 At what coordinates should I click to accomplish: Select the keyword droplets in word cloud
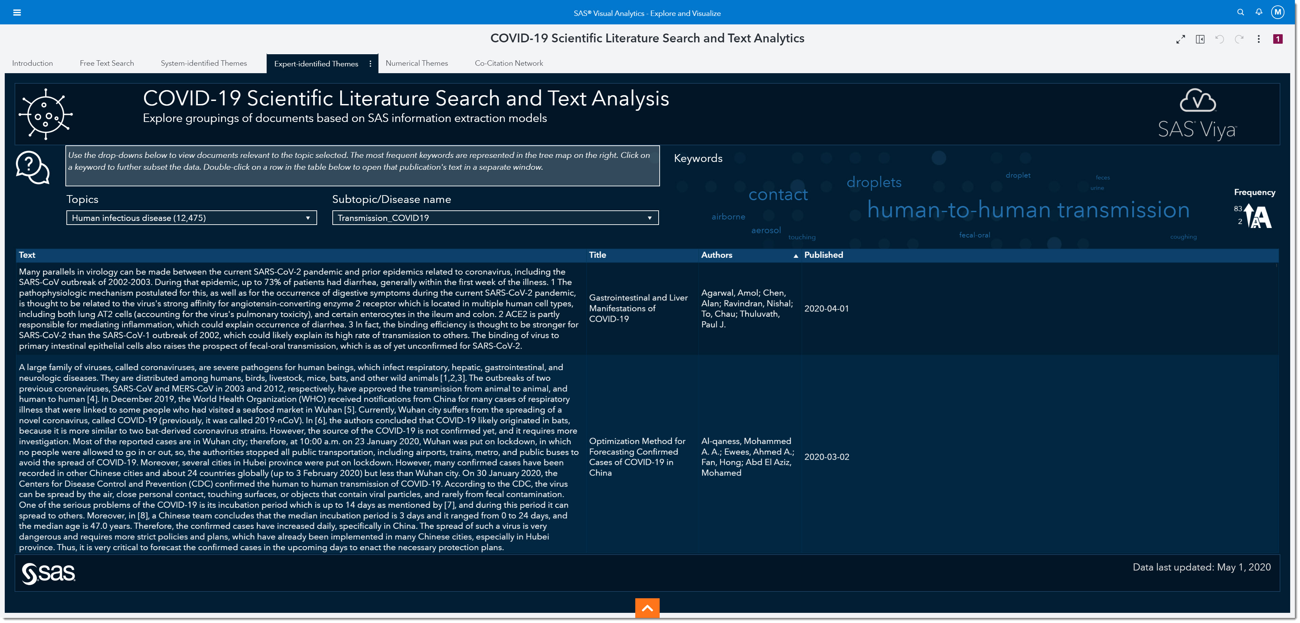(873, 182)
